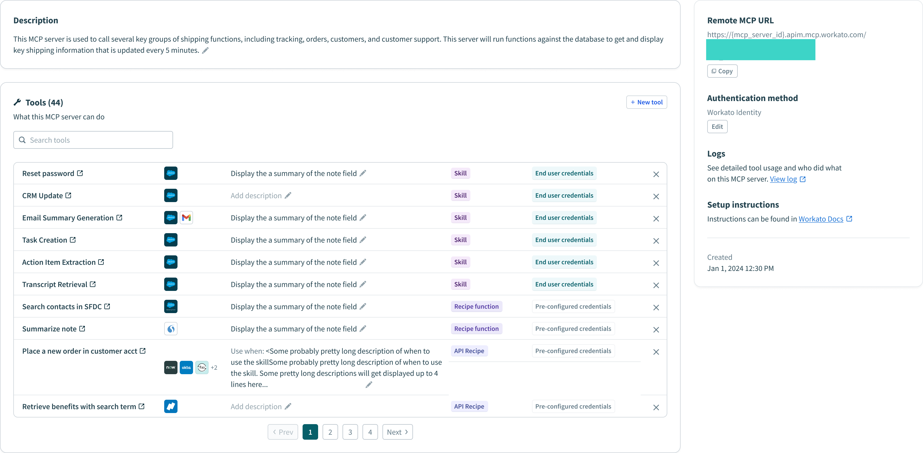The width and height of the screenshot is (923, 453).
Task: Edit description pencil for CRM Update tool
Action: pos(288,195)
